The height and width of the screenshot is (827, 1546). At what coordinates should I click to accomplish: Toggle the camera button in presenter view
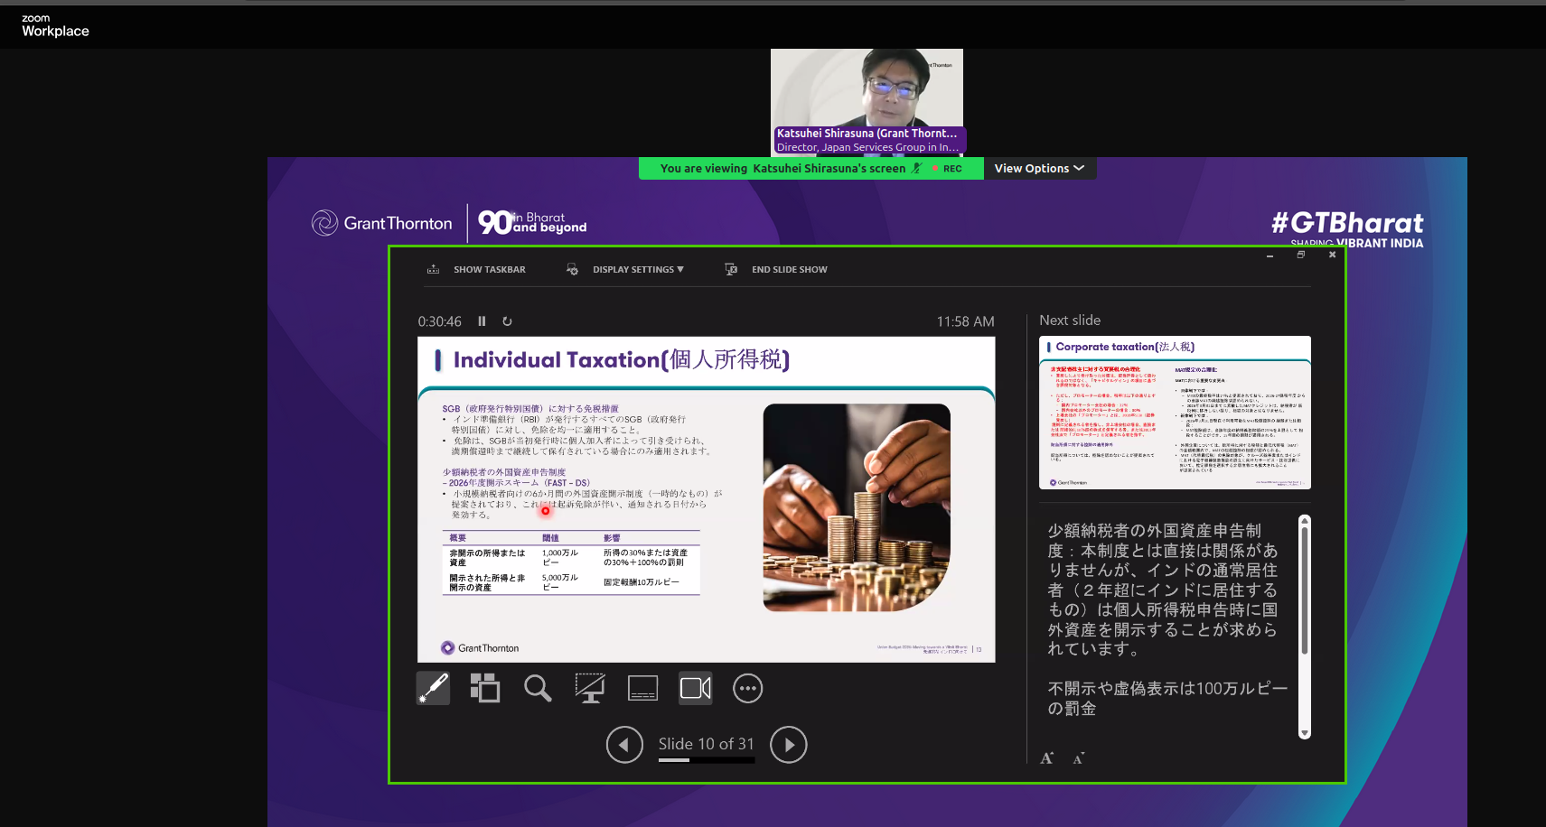point(695,689)
